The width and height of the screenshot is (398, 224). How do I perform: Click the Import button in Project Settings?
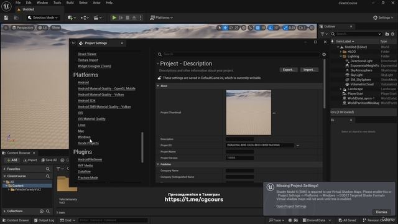click(x=309, y=70)
